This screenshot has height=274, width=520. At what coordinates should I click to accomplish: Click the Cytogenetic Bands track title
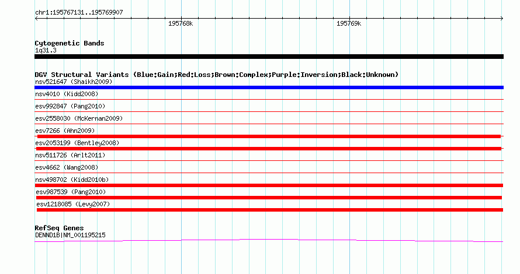point(70,43)
